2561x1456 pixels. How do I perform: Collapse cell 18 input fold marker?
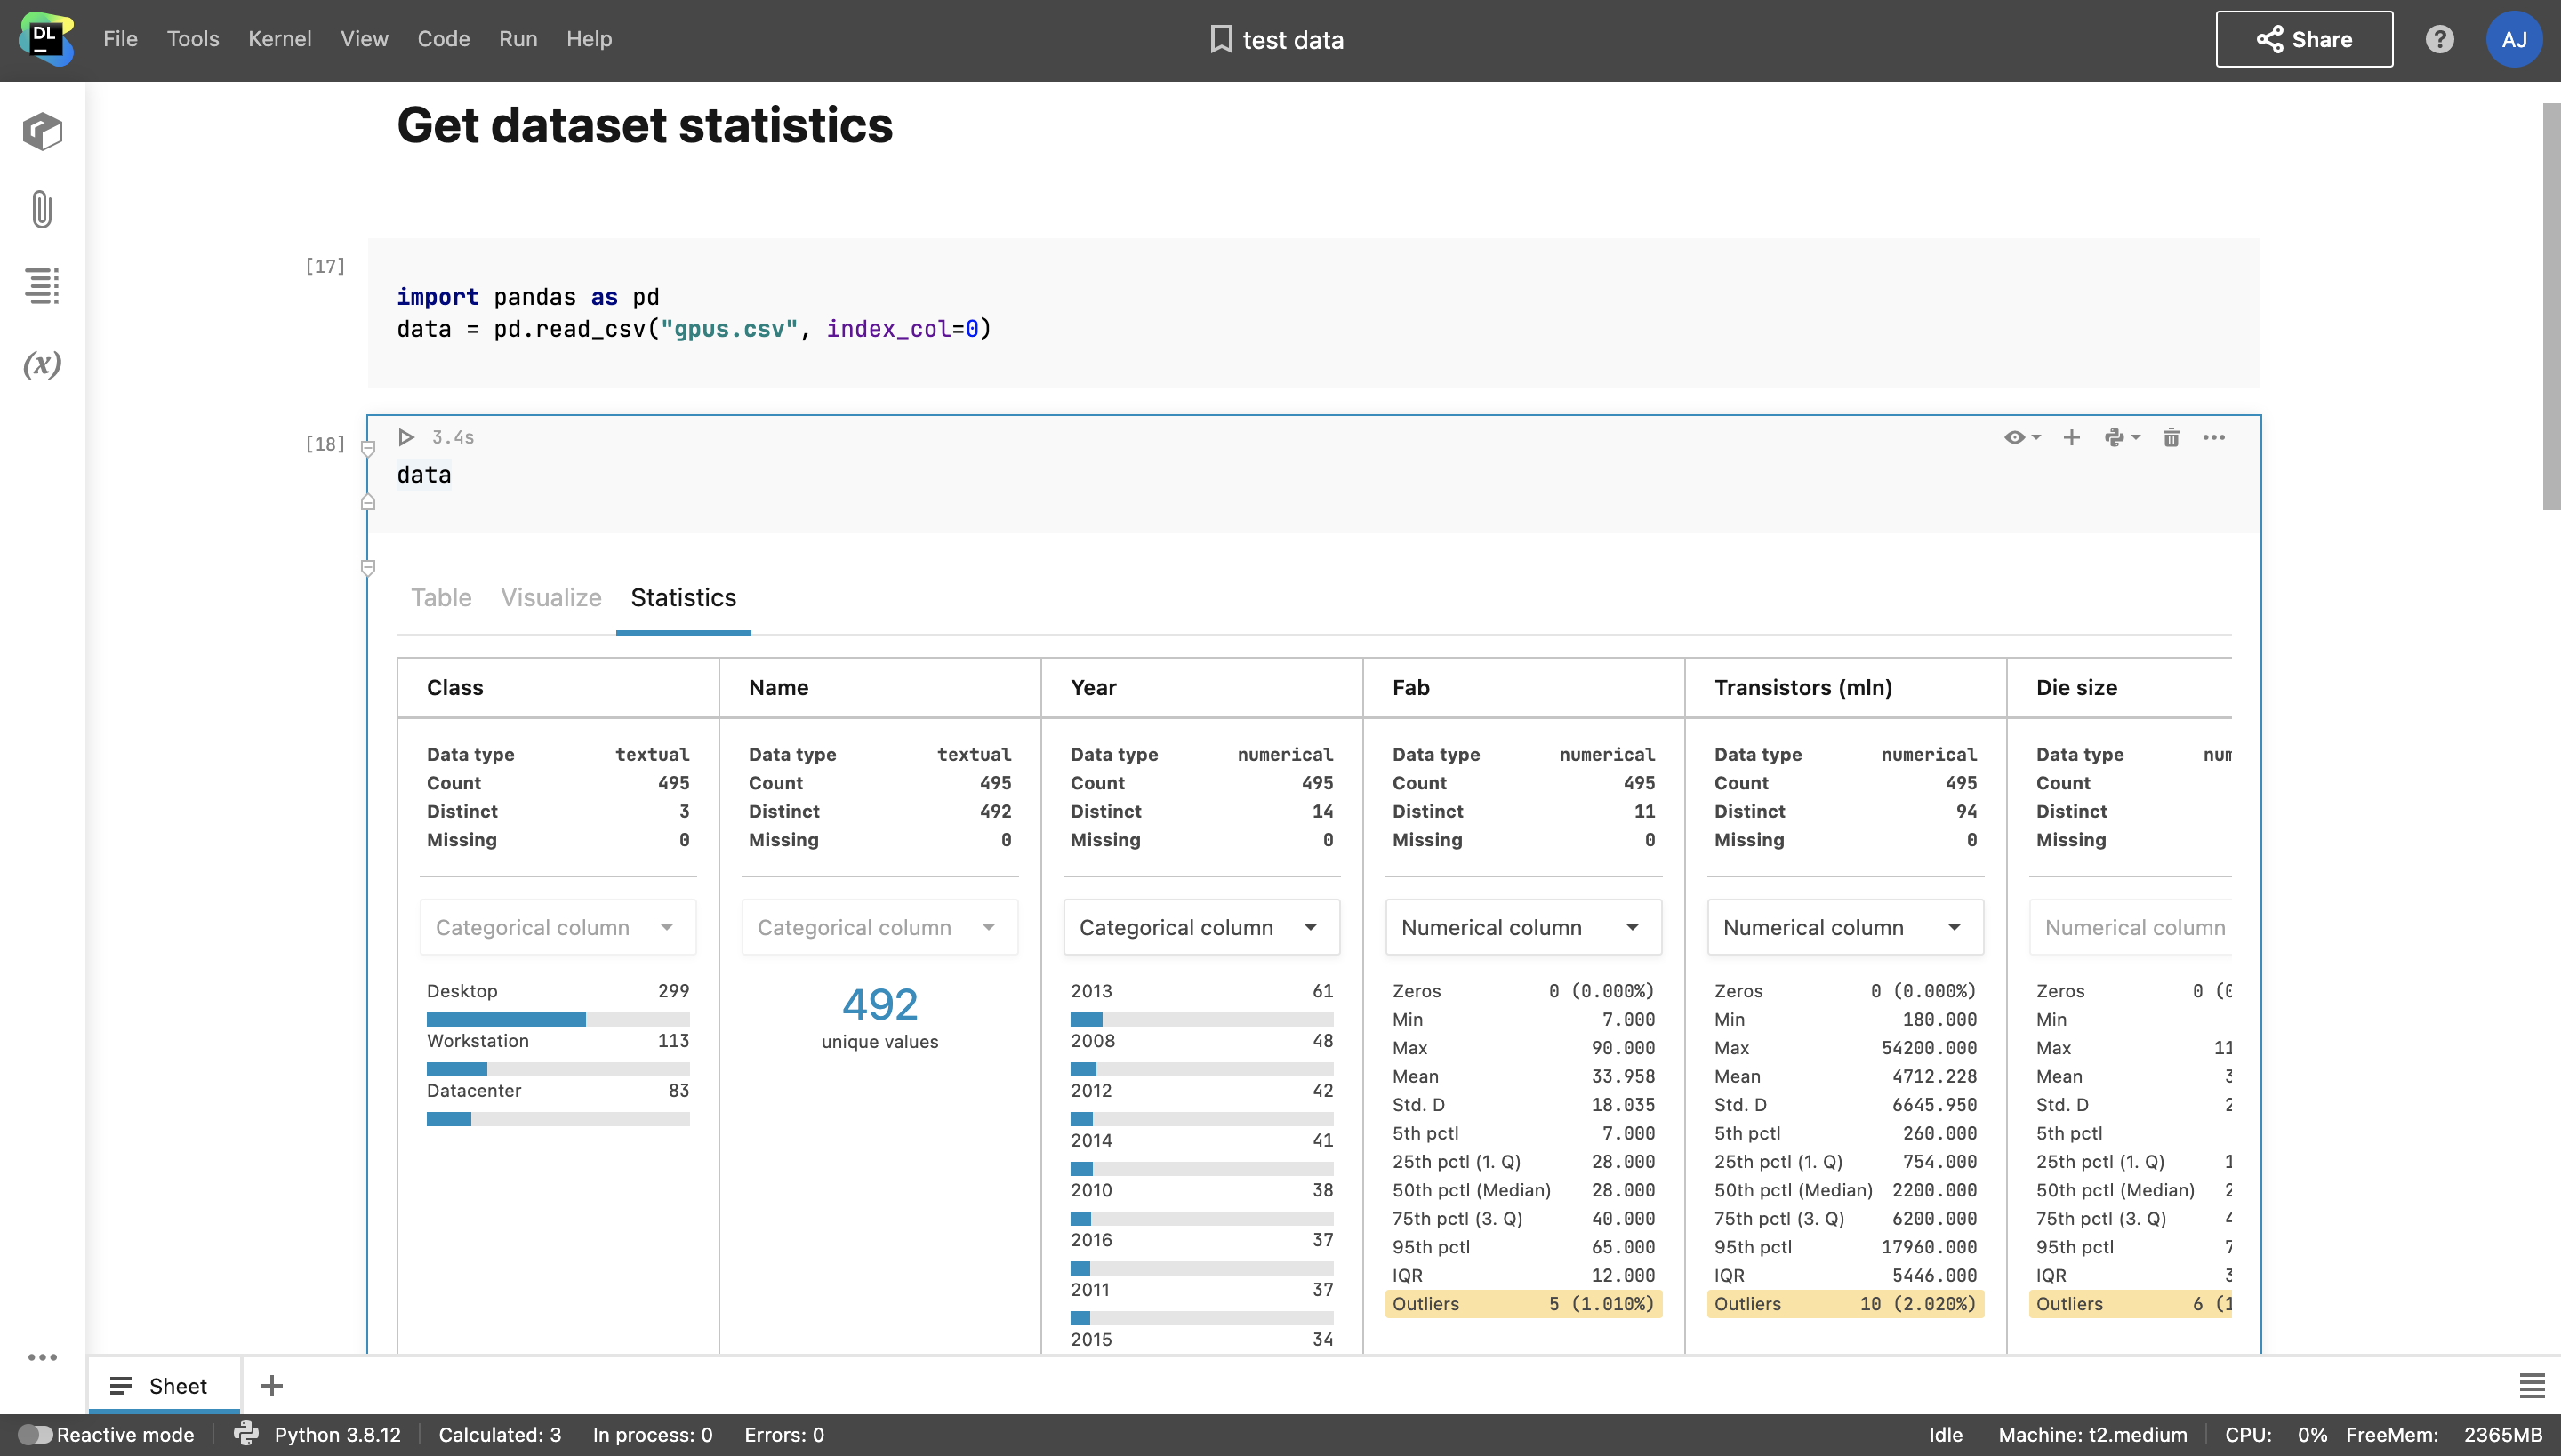pyautogui.click(x=368, y=449)
